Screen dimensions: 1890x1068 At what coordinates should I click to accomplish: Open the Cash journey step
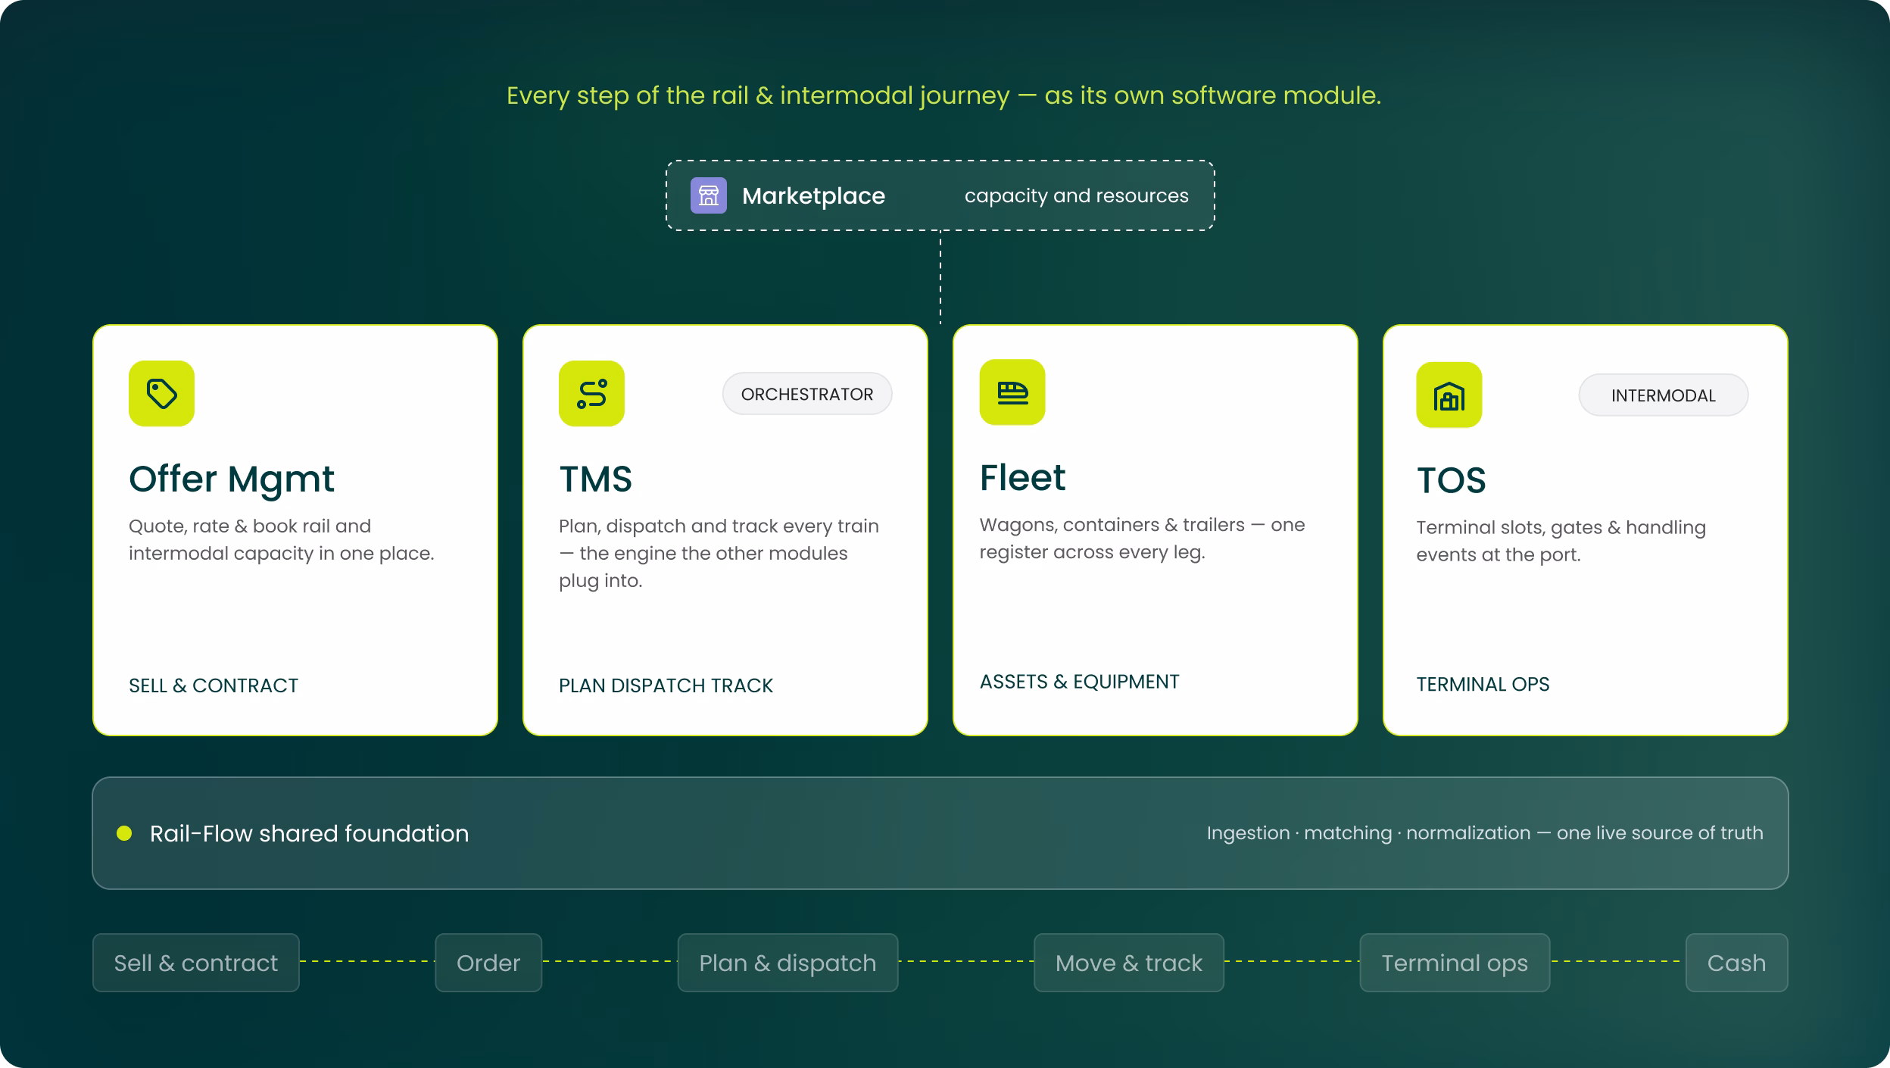tap(1736, 963)
